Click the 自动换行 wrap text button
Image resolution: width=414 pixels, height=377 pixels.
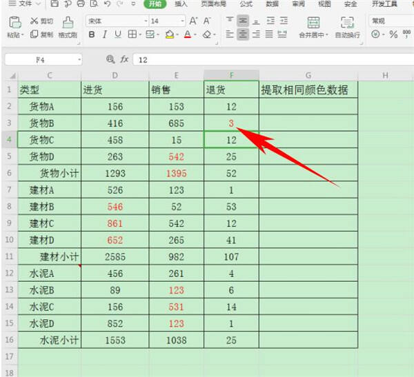coord(347,28)
